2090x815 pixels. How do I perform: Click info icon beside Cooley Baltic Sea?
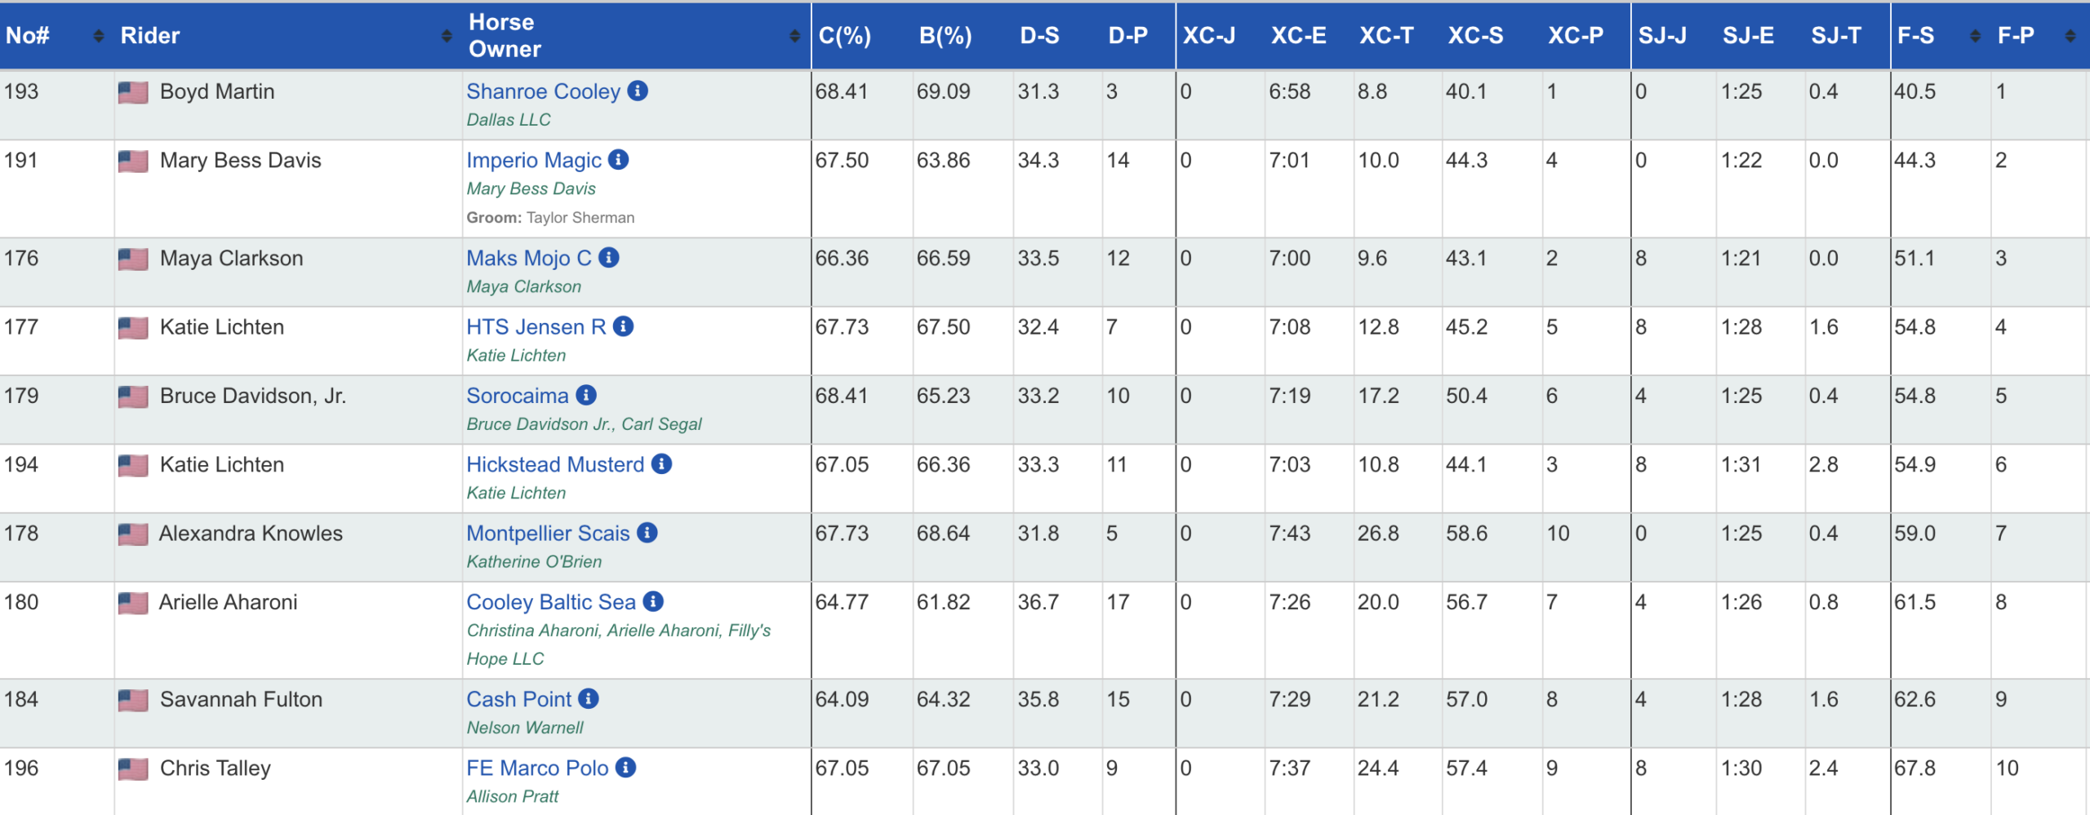click(653, 601)
